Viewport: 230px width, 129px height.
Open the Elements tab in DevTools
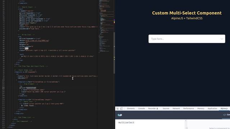coord(131,109)
